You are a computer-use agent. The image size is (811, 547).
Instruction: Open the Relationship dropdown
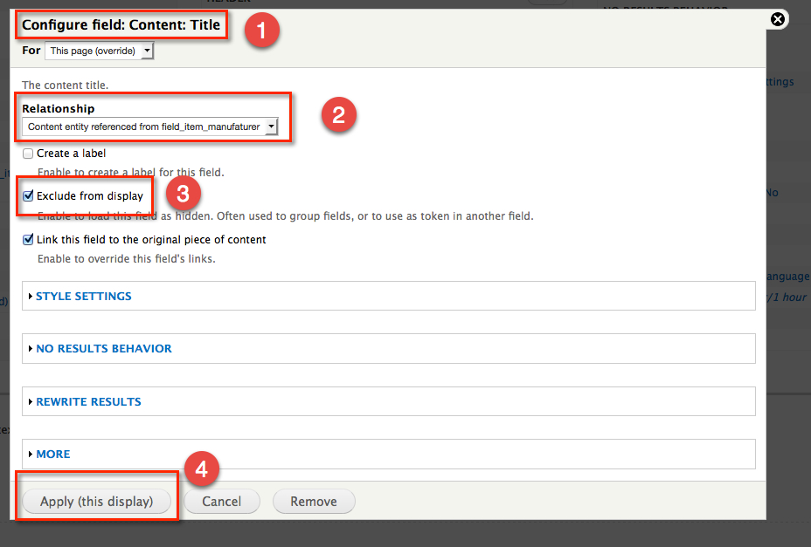click(150, 126)
